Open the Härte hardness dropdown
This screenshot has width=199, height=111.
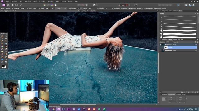coord(53,9)
